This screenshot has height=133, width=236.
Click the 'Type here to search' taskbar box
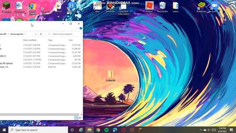pos(38,130)
